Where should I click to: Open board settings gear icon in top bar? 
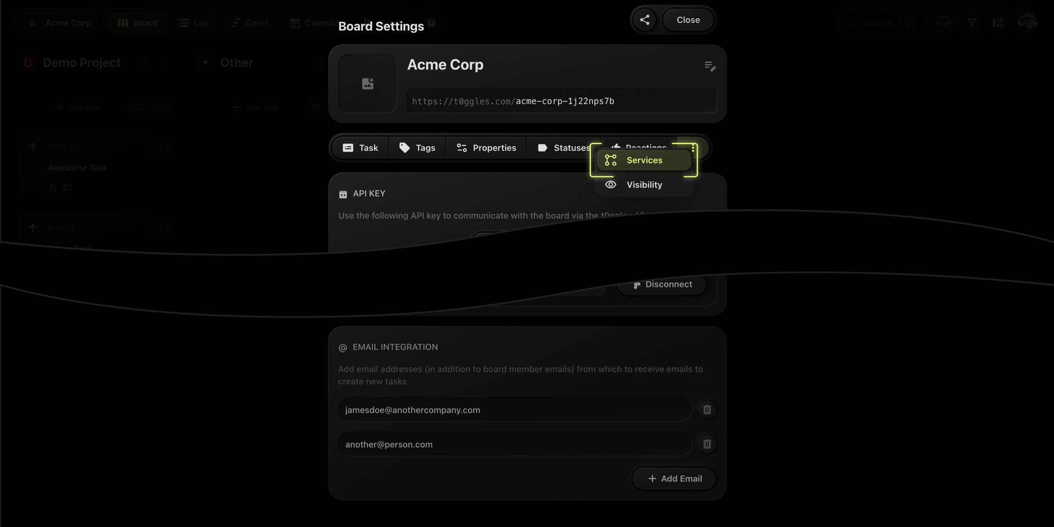(x=999, y=23)
